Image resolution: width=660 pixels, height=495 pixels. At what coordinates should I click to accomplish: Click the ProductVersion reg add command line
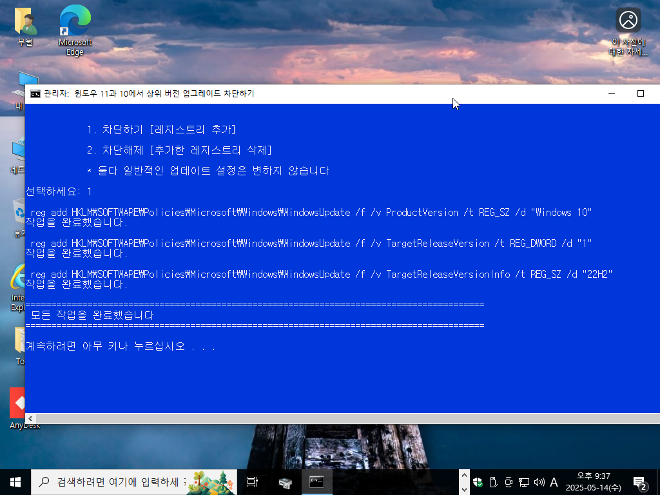(311, 212)
